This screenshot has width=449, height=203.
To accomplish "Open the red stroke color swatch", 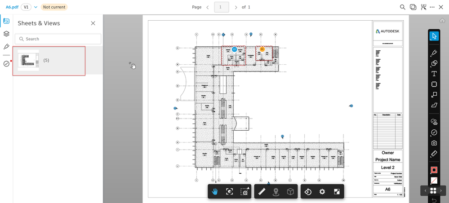I will tap(434, 170).
